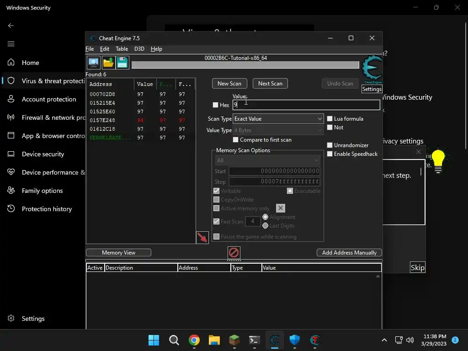Image resolution: width=468 pixels, height=351 pixels.
Task: Enable Speedhack checkbox
Action: [330, 154]
